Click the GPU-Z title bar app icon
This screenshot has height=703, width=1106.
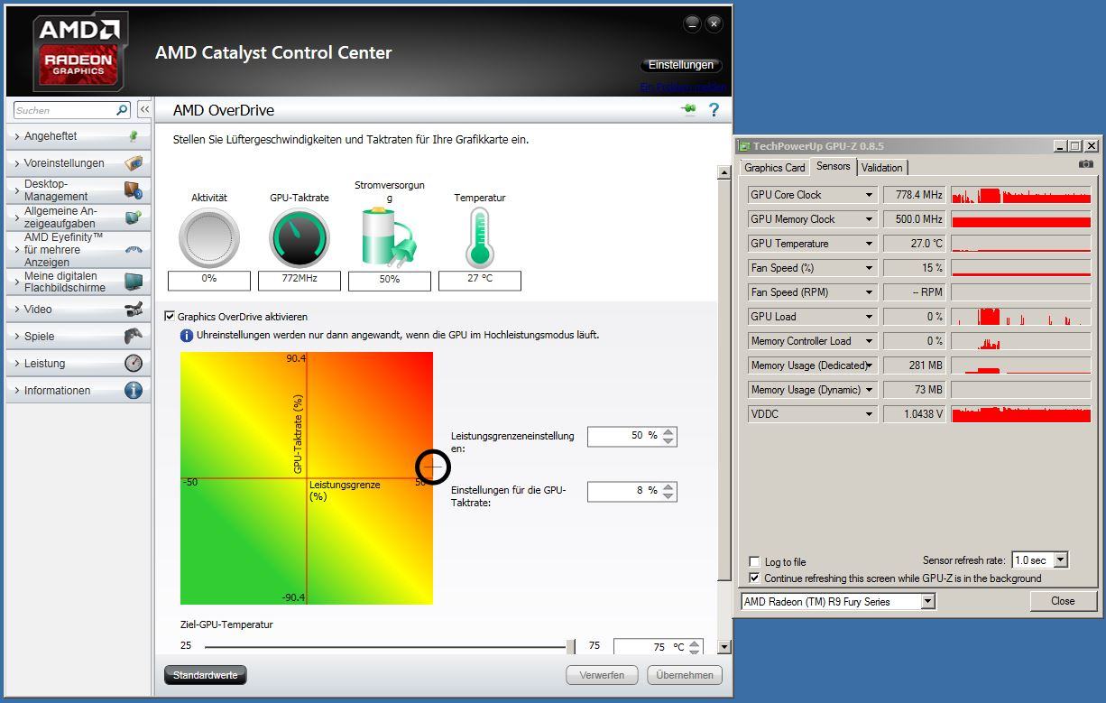coord(744,145)
